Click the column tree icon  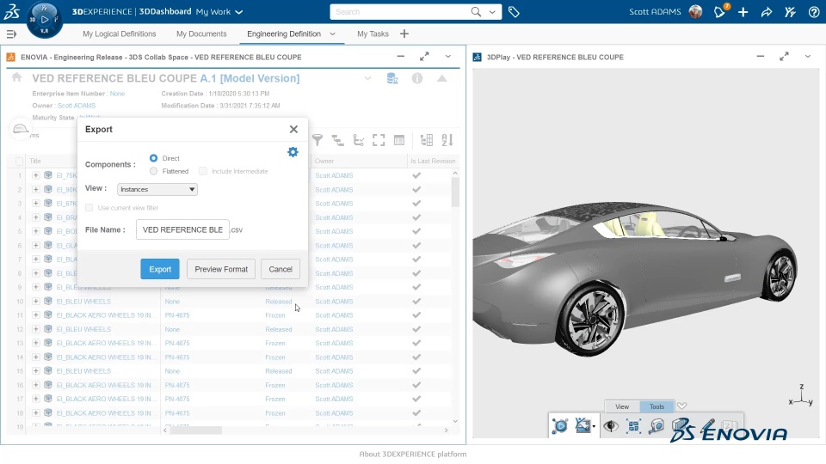[427, 140]
